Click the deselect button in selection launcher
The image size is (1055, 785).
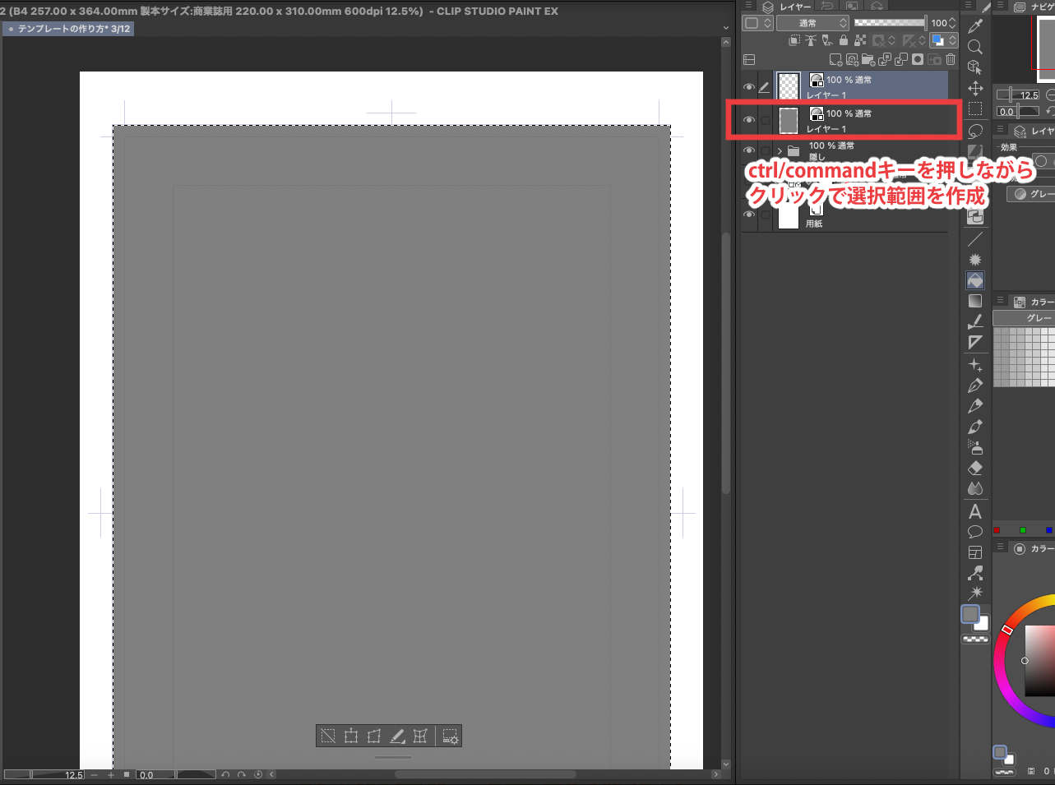tap(328, 736)
